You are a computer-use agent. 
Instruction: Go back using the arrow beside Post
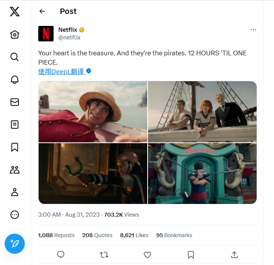pyautogui.click(x=43, y=11)
